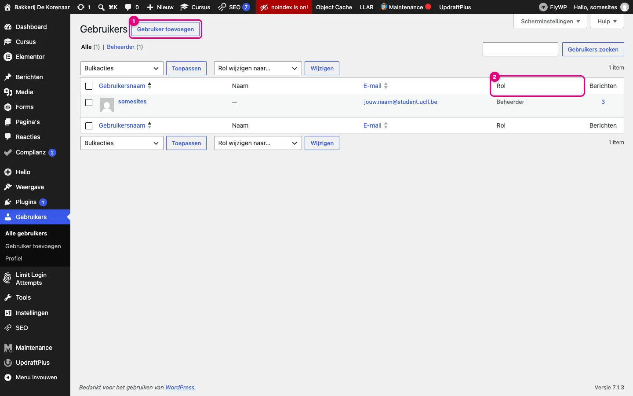Click top Toepassen button

coord(186,68)
